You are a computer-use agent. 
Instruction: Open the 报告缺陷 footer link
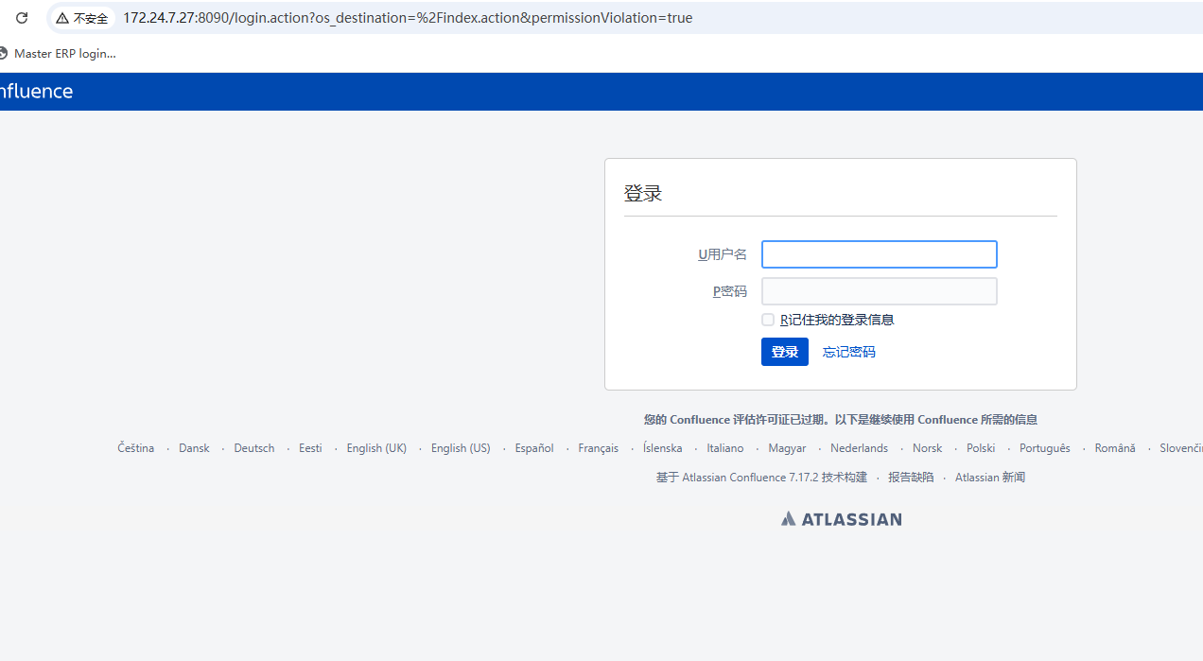coord(911,478)
